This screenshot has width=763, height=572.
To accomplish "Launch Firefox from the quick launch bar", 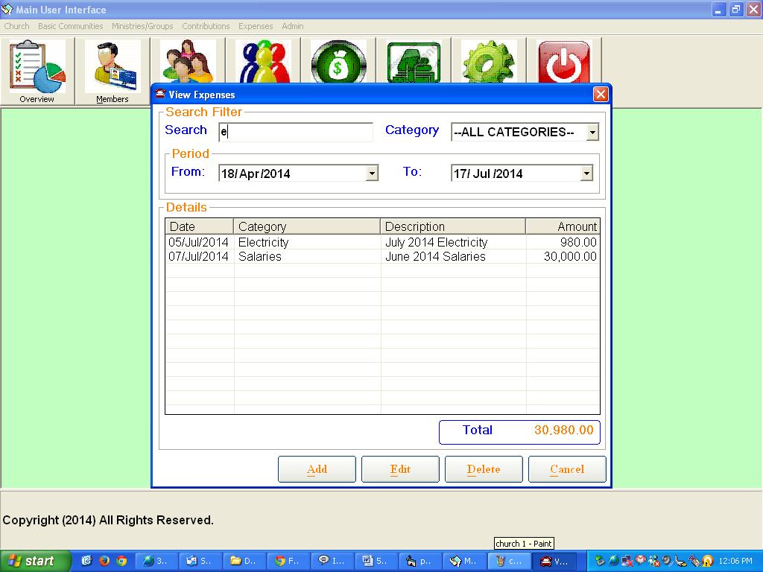I will tap(104, 561).
